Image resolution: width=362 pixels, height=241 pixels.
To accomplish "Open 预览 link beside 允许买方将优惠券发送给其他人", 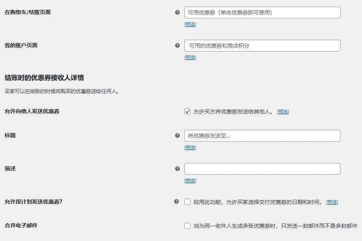I will coord(282,112).
